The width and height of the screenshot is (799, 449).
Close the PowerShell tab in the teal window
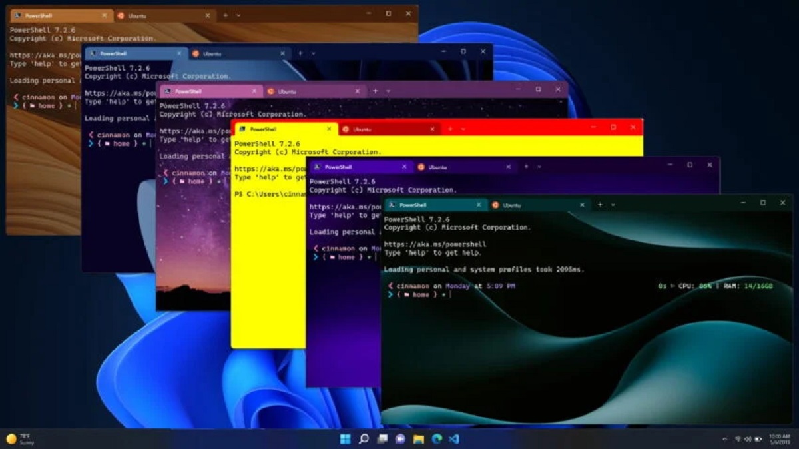click(x=479, y=205)
